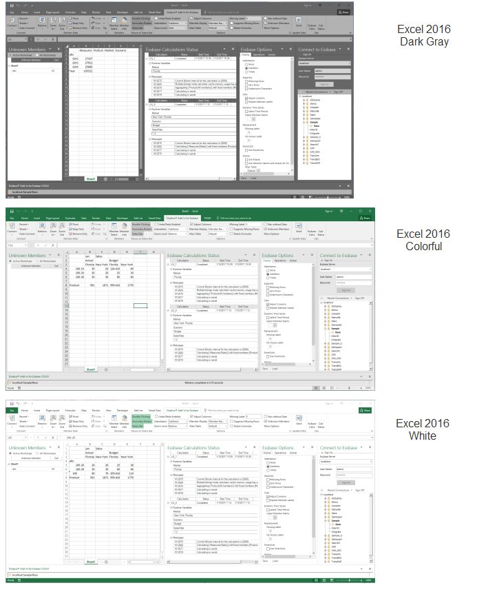
Task: Collapse Sample node in Colorful connections tree
Action: pyautogui.click(x=326, y=329)
